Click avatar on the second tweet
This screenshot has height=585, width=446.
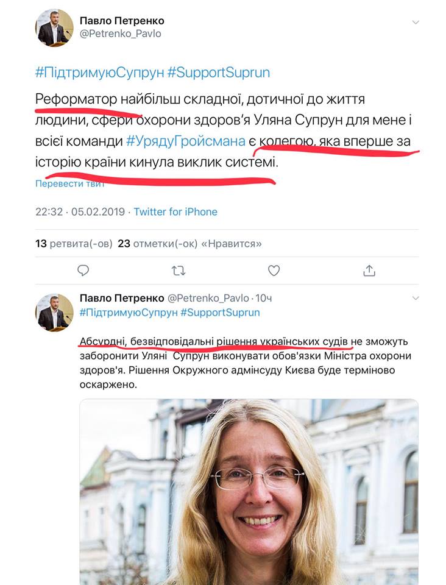(x=54, y=312)
